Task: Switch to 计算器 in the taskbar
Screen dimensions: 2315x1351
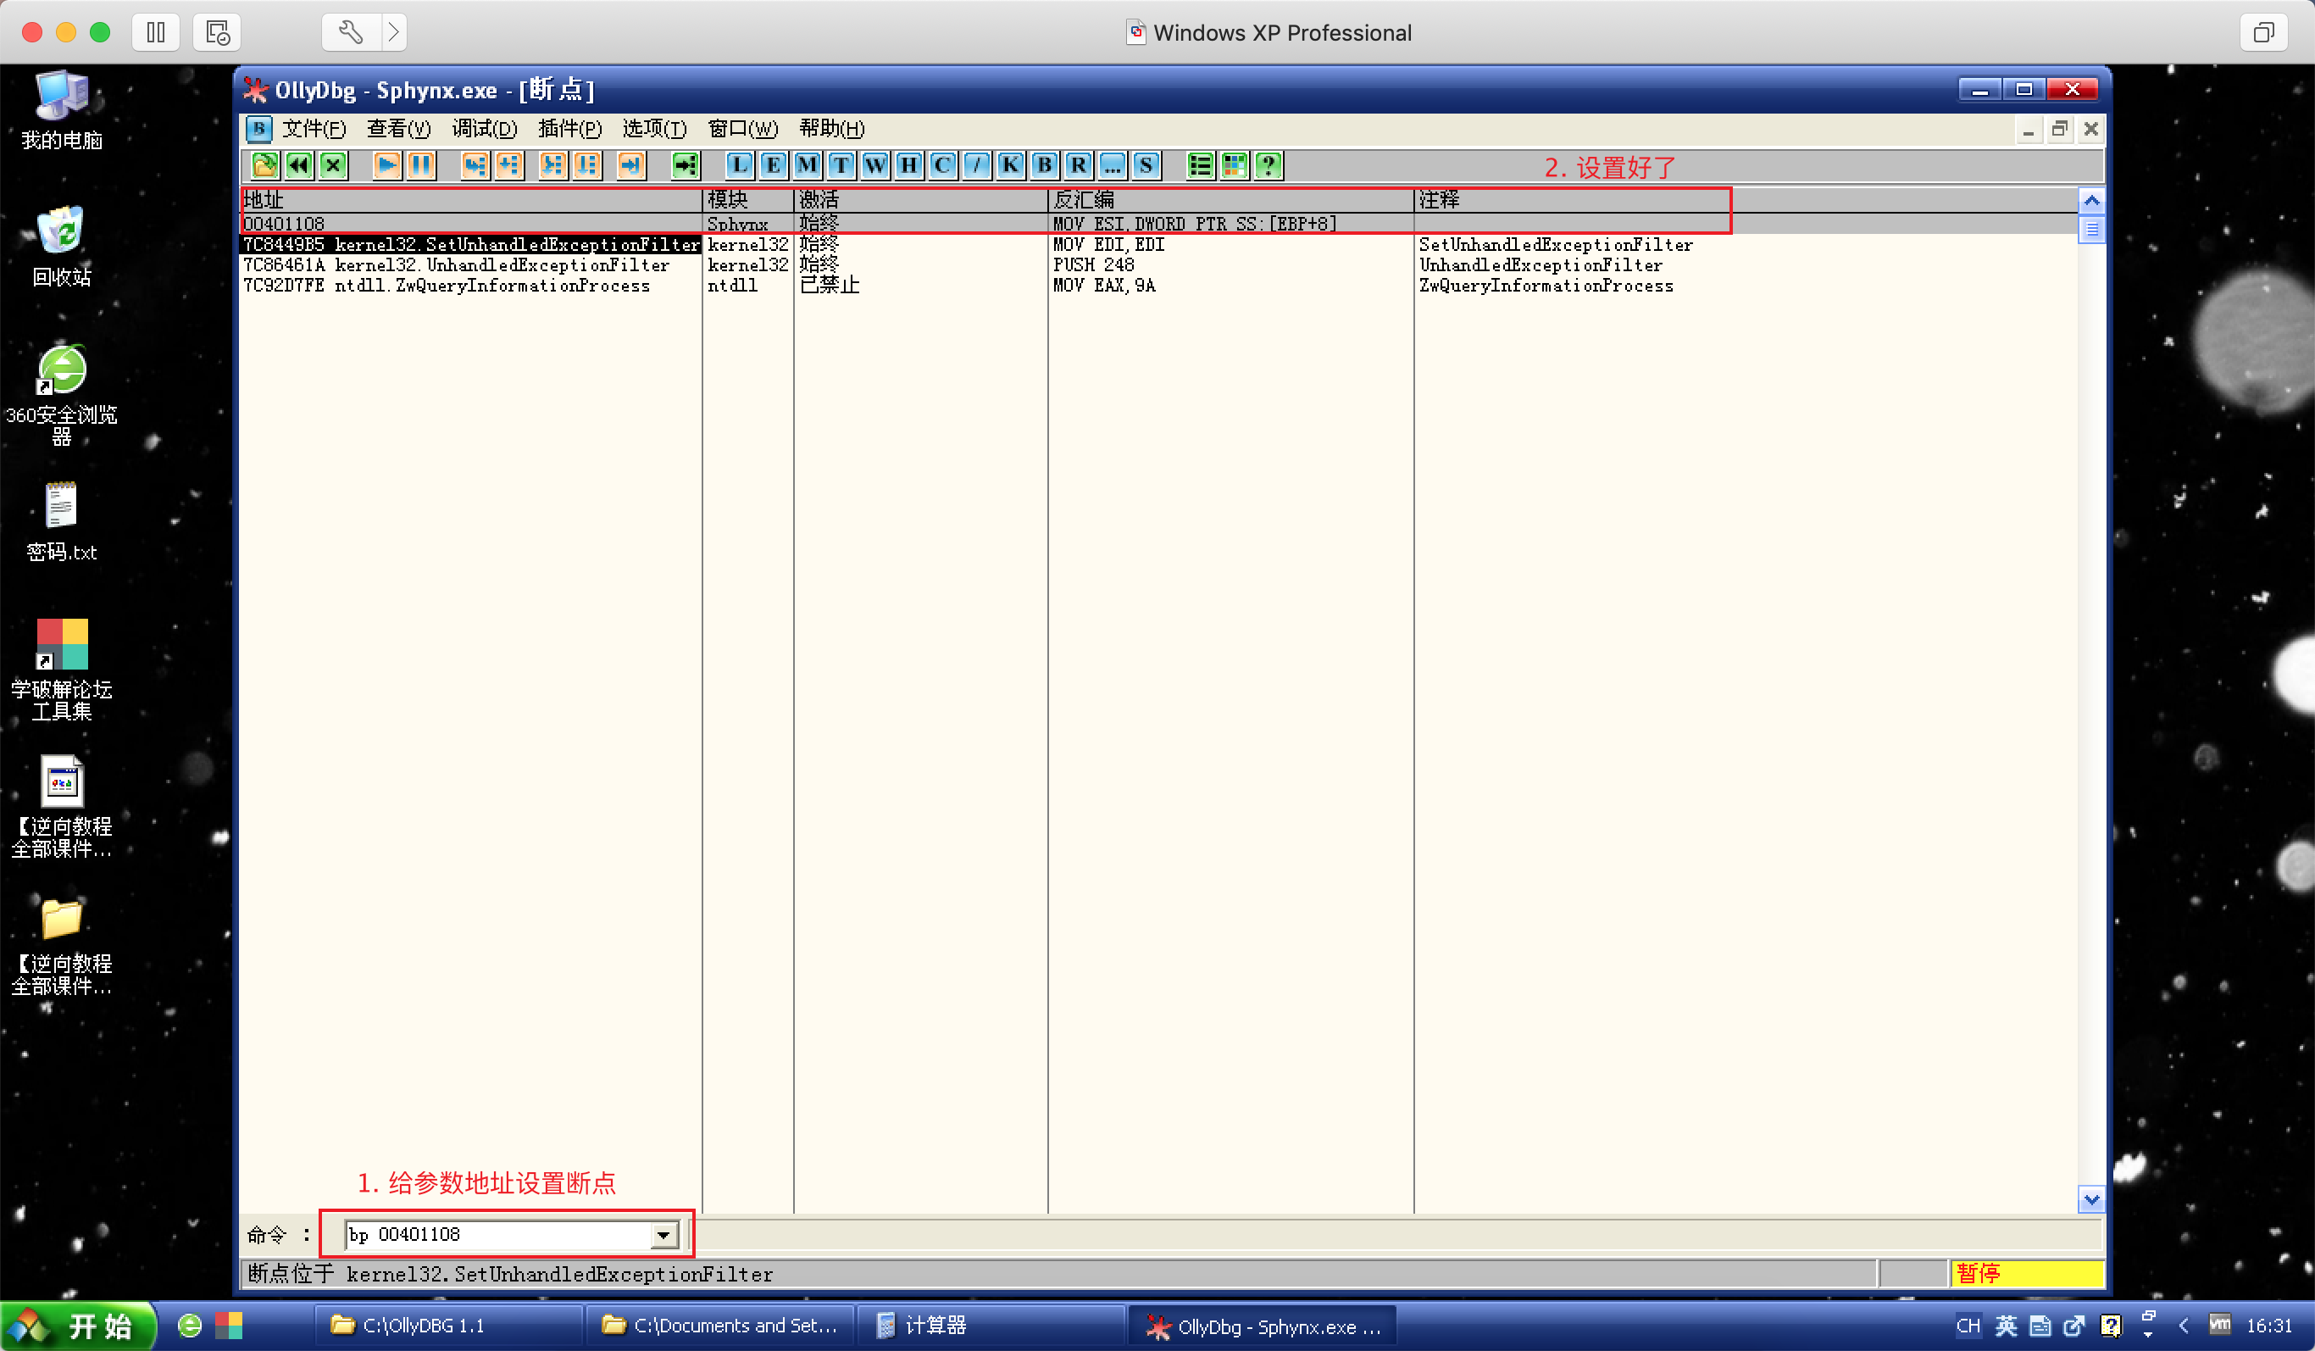Action: tap(935, 1326)
